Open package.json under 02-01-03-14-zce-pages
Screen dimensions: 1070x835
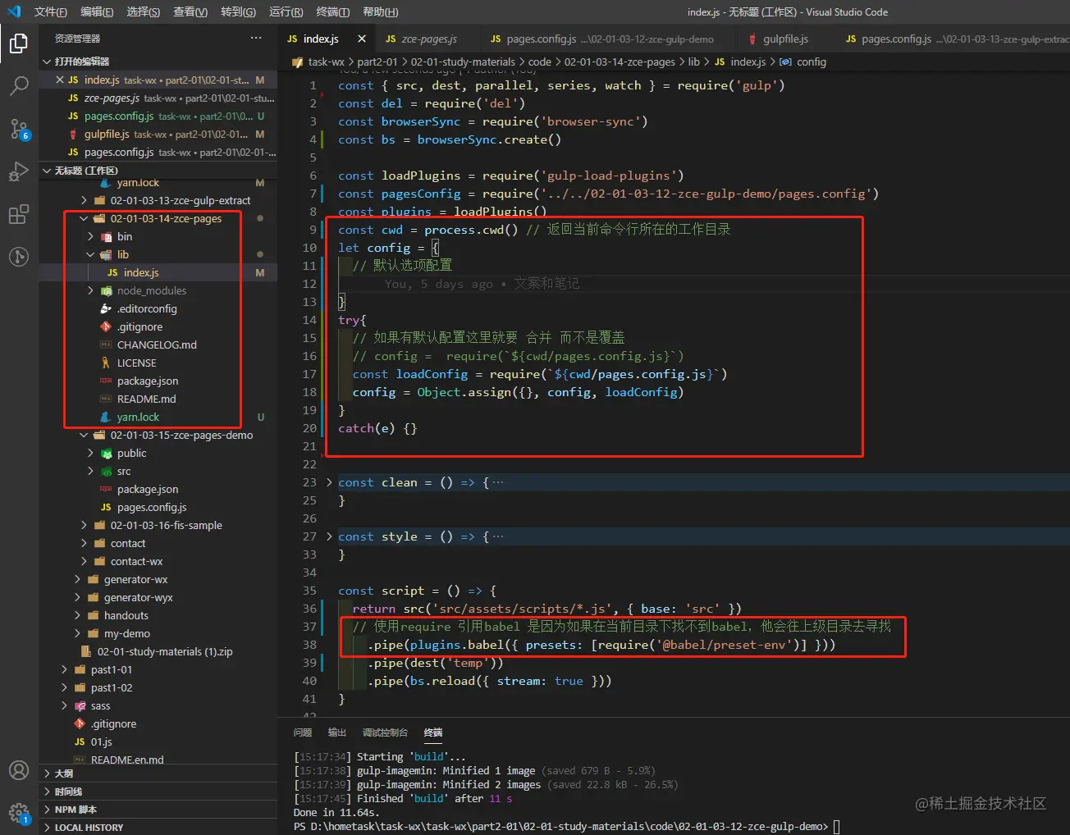pyautogui.click(x=148, y=381)
